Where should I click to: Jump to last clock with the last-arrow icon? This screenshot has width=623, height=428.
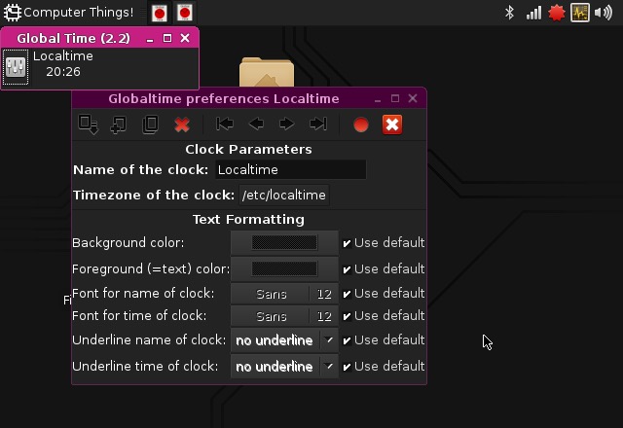pos(317,125)
